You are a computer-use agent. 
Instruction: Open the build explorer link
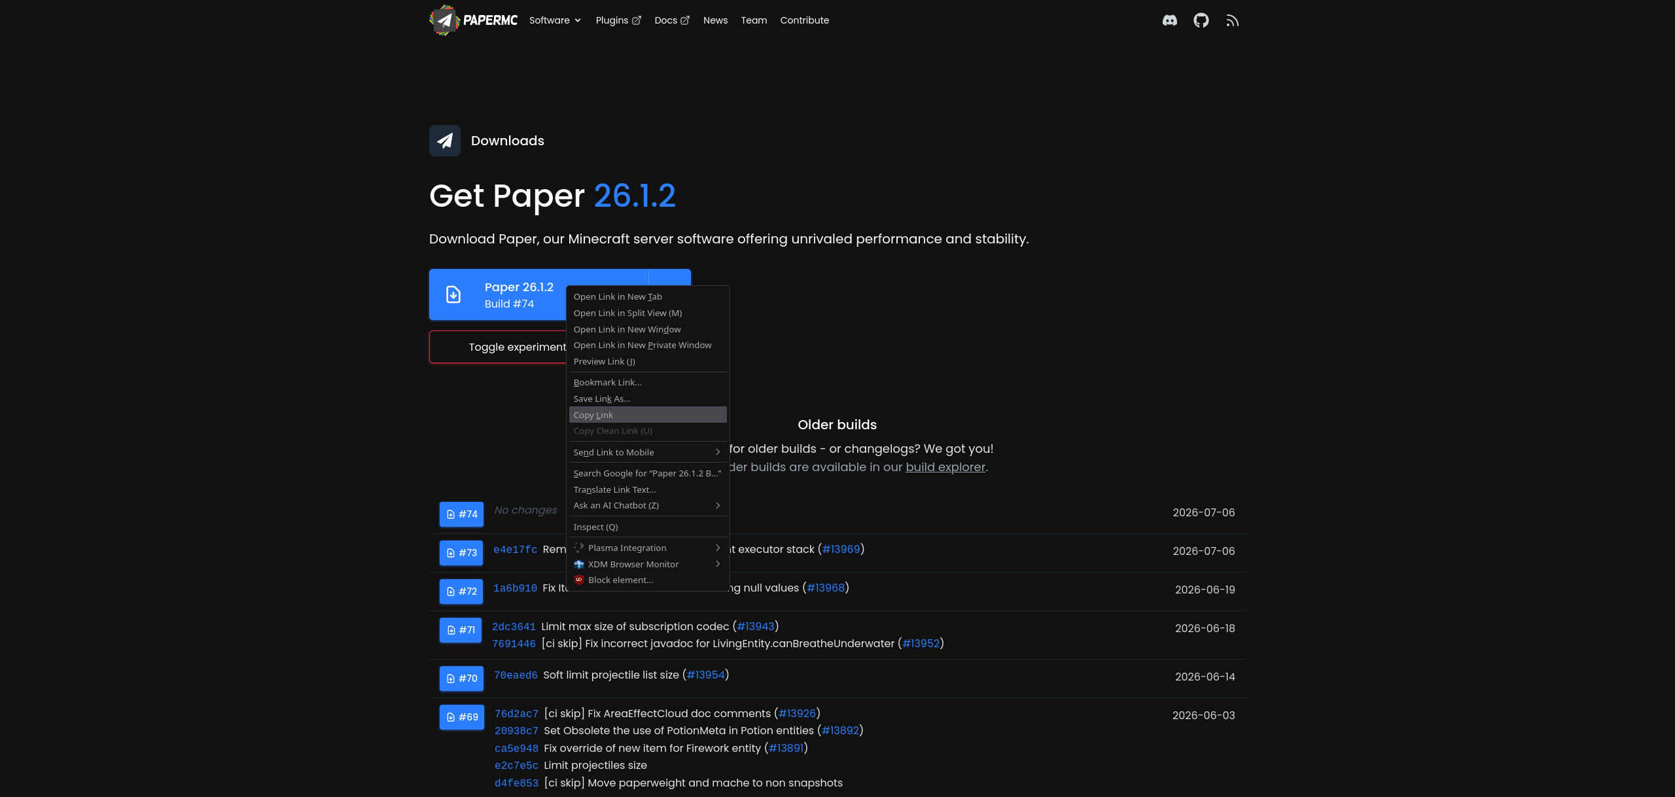[945, 467]
